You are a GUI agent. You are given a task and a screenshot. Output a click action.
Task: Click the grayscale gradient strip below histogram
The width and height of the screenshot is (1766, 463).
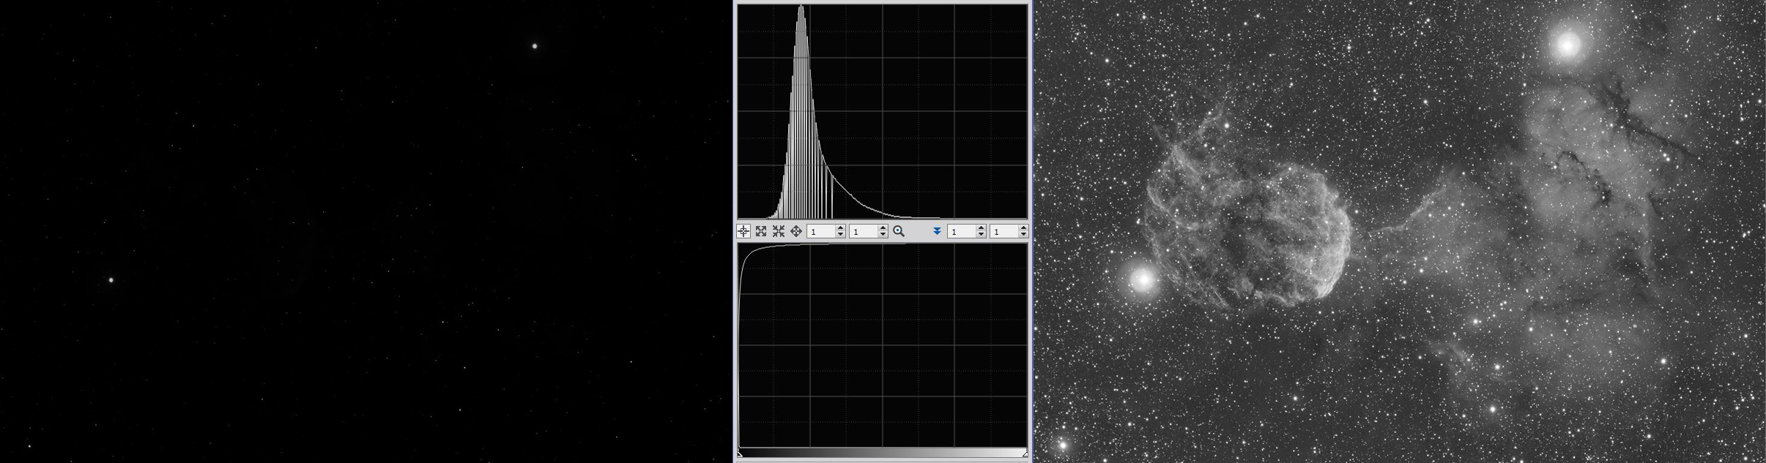(883, 453)
